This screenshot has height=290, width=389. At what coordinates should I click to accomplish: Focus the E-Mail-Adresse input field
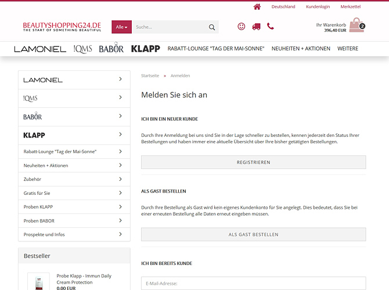pyautogui.click(x=253, y=283)
